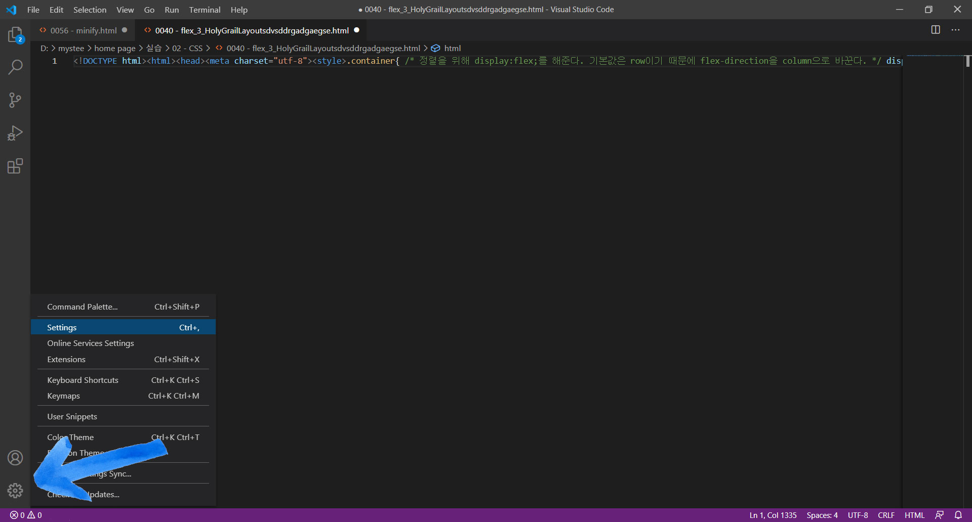Expand the 실습 breadcrumb folder

153,48
